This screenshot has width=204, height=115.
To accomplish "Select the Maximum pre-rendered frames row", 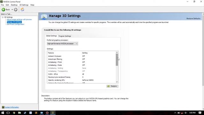I will [x=82, y=77].
